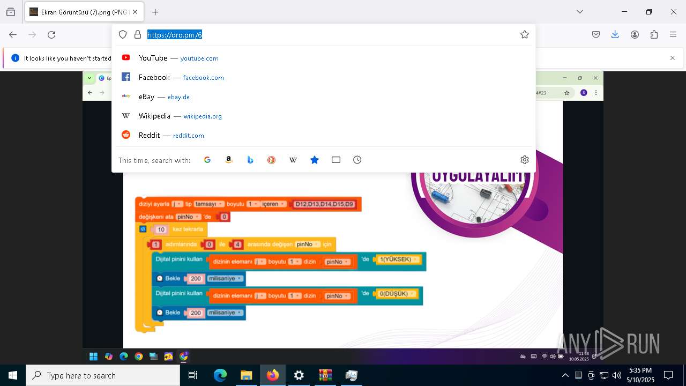The height and width of the screenshot is (386, 686).
Task: Open clock showing 5:35 PM
Action: (640, 375)
